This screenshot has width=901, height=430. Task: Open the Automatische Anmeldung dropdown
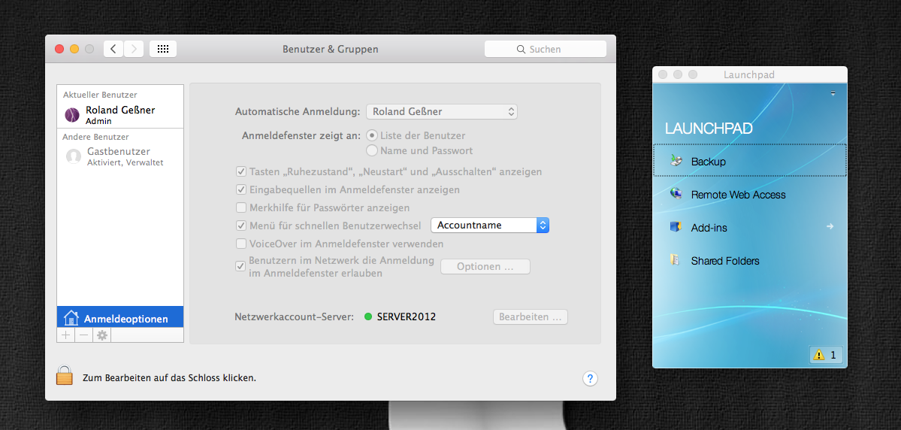coord(442,111)
